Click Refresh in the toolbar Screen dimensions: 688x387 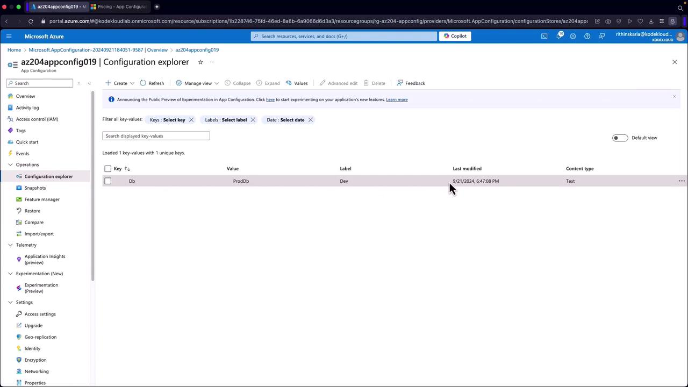click(152, 83)
